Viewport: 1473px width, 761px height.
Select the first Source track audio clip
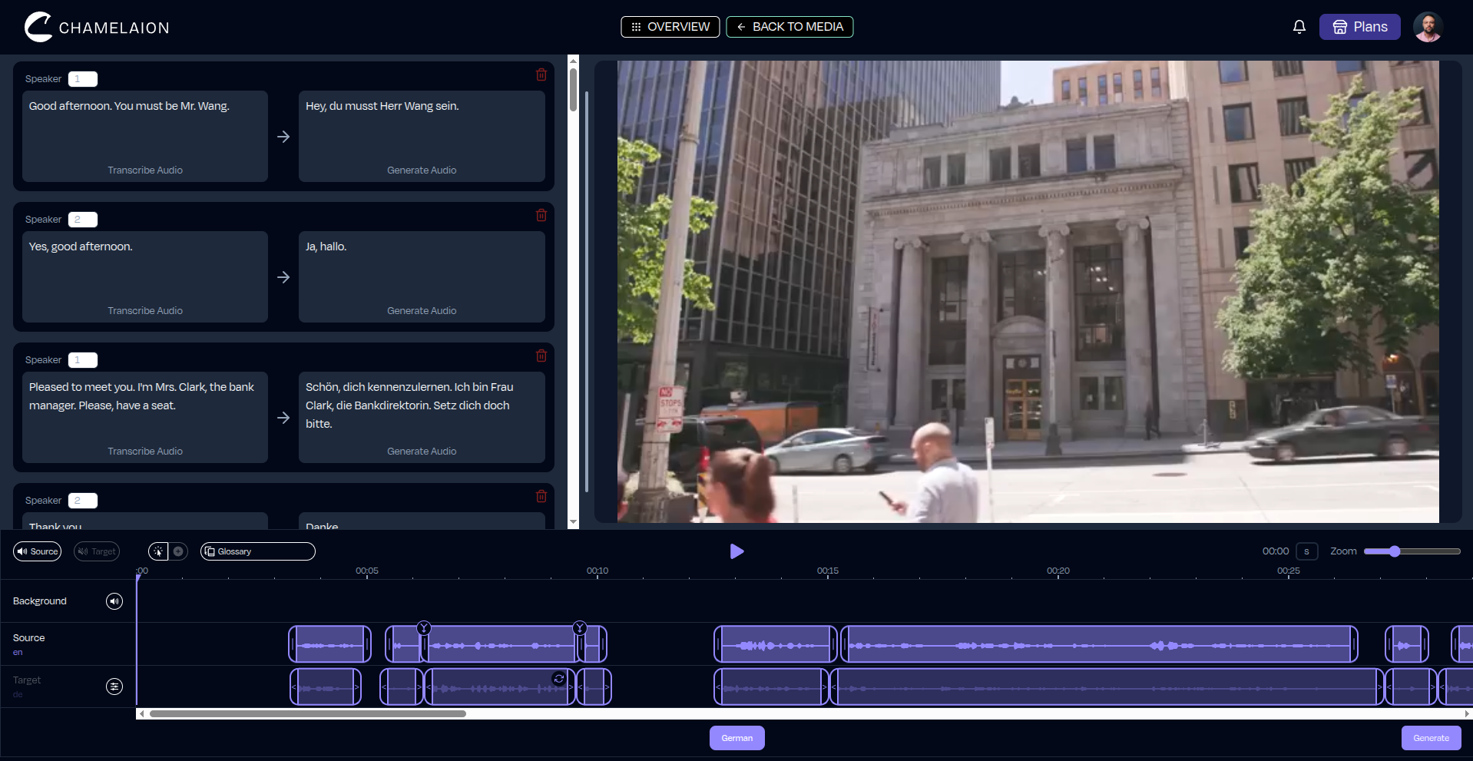point(330,644)
